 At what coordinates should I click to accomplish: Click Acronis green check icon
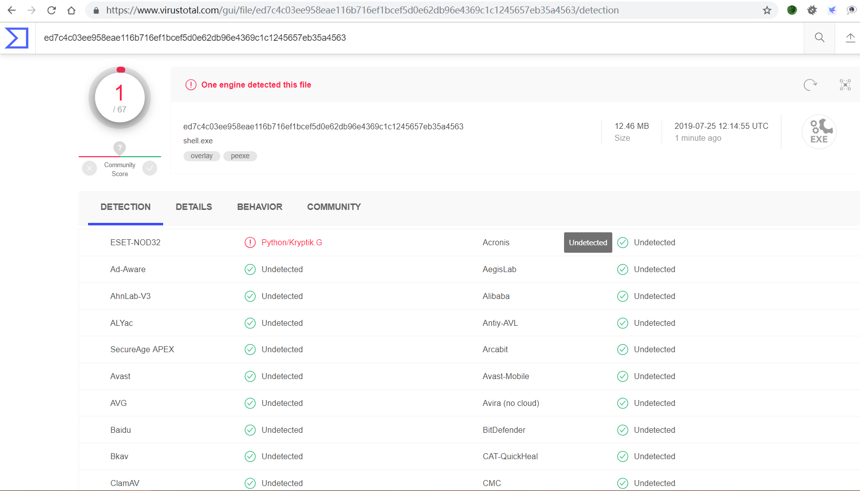[x=623, y=242]
